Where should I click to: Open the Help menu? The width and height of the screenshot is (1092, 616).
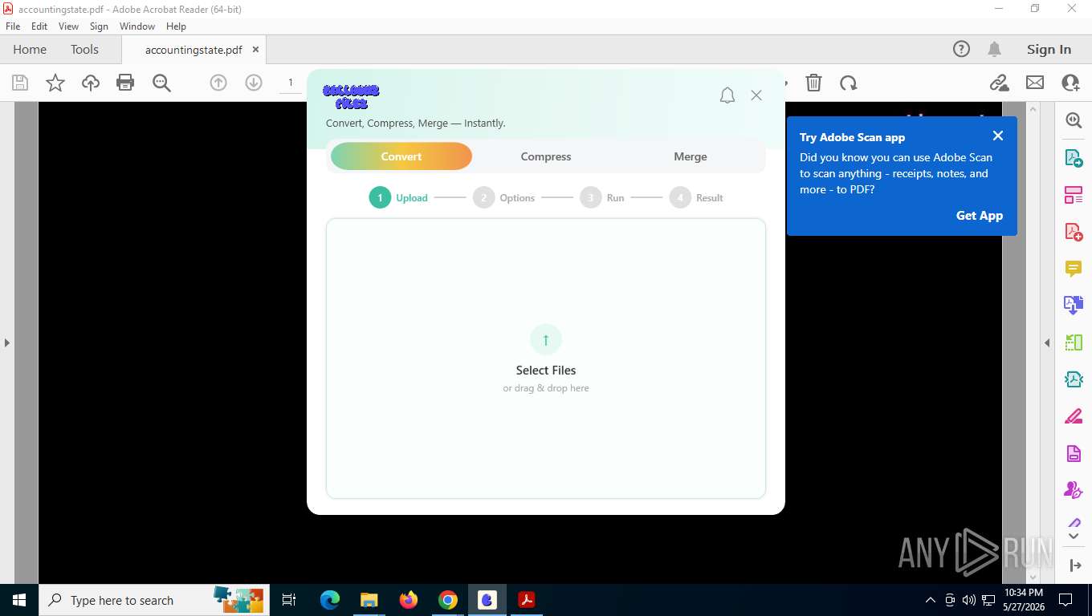[x=176, y=26]
